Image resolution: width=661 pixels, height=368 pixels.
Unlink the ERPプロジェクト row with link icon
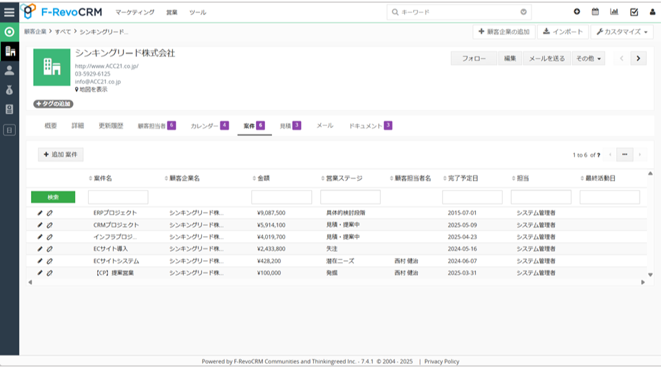50,213
